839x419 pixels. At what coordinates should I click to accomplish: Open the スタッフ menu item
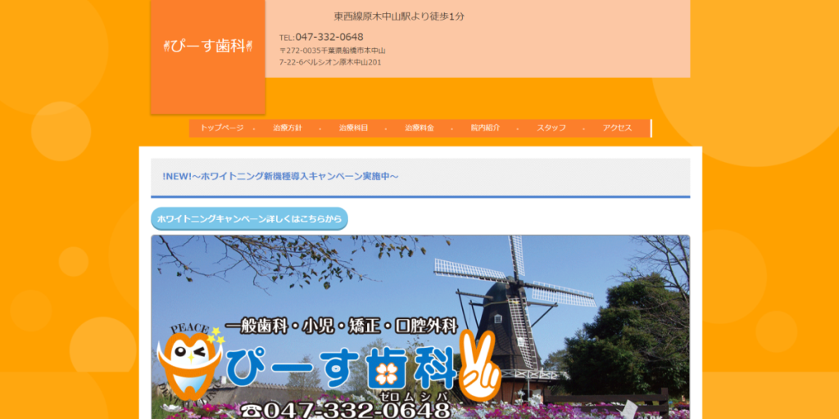[x=551, y=128]
